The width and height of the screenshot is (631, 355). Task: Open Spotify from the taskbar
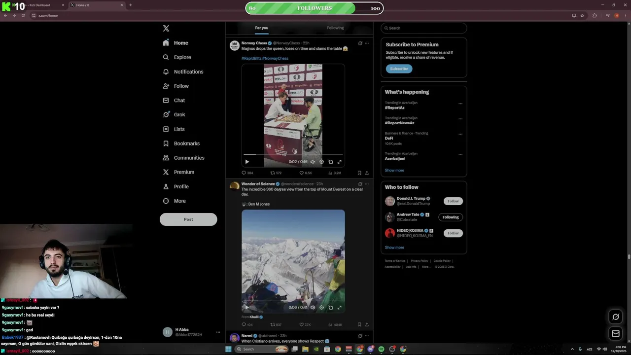point(381,349)
